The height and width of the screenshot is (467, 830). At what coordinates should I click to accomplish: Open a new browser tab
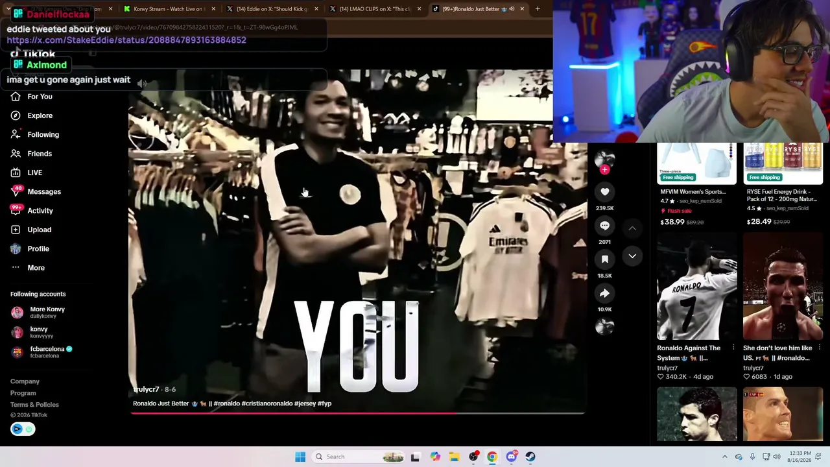pyautogui.click(x=538, y=9)
